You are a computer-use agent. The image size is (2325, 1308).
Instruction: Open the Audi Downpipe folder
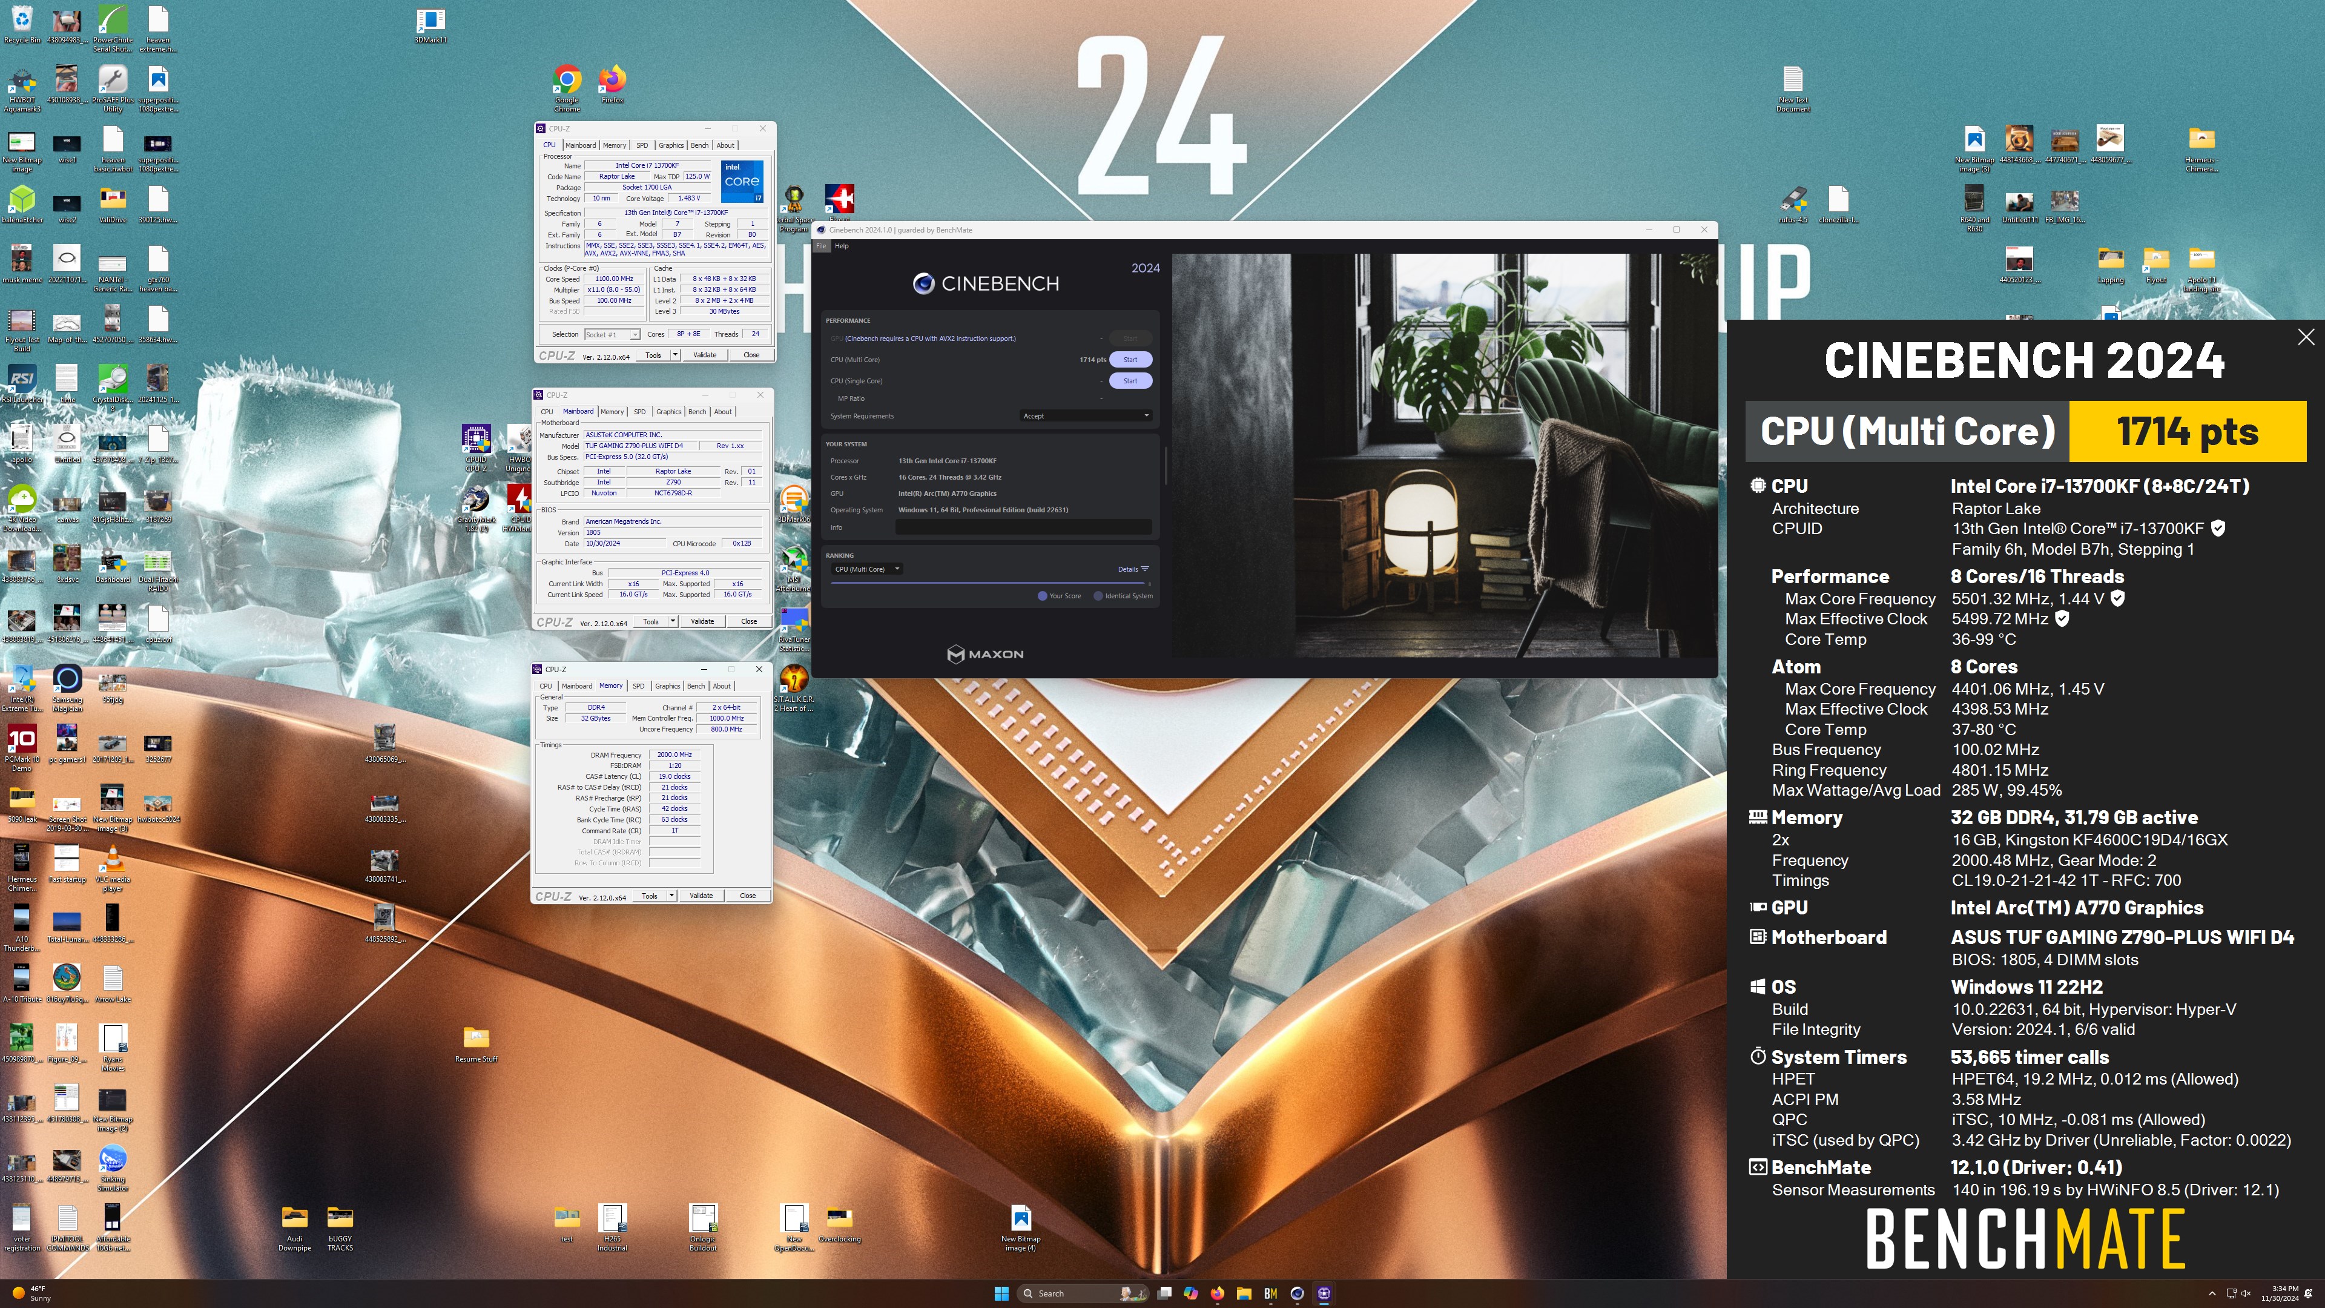coord(294,1229)
